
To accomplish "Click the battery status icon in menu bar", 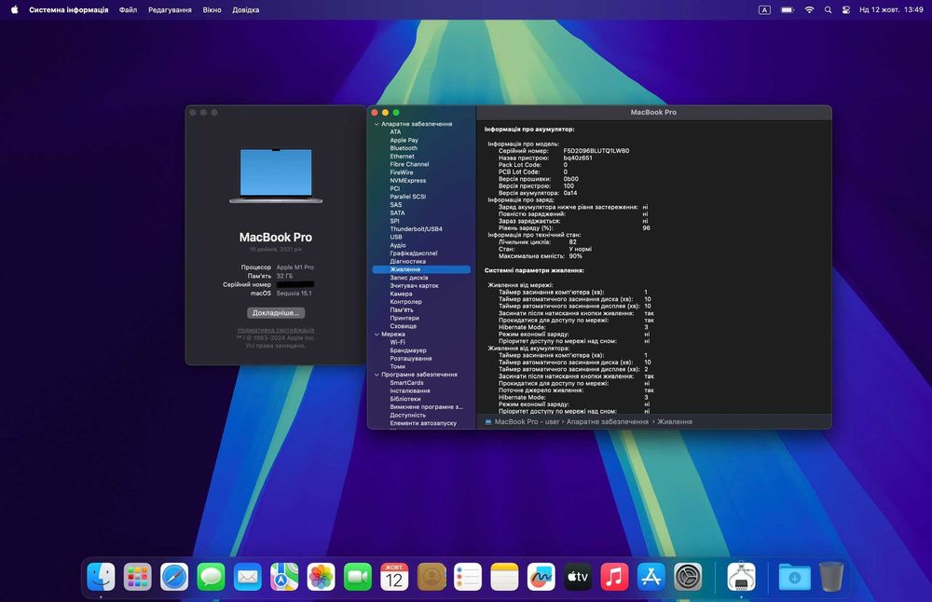I will click(x=788, y=9).
